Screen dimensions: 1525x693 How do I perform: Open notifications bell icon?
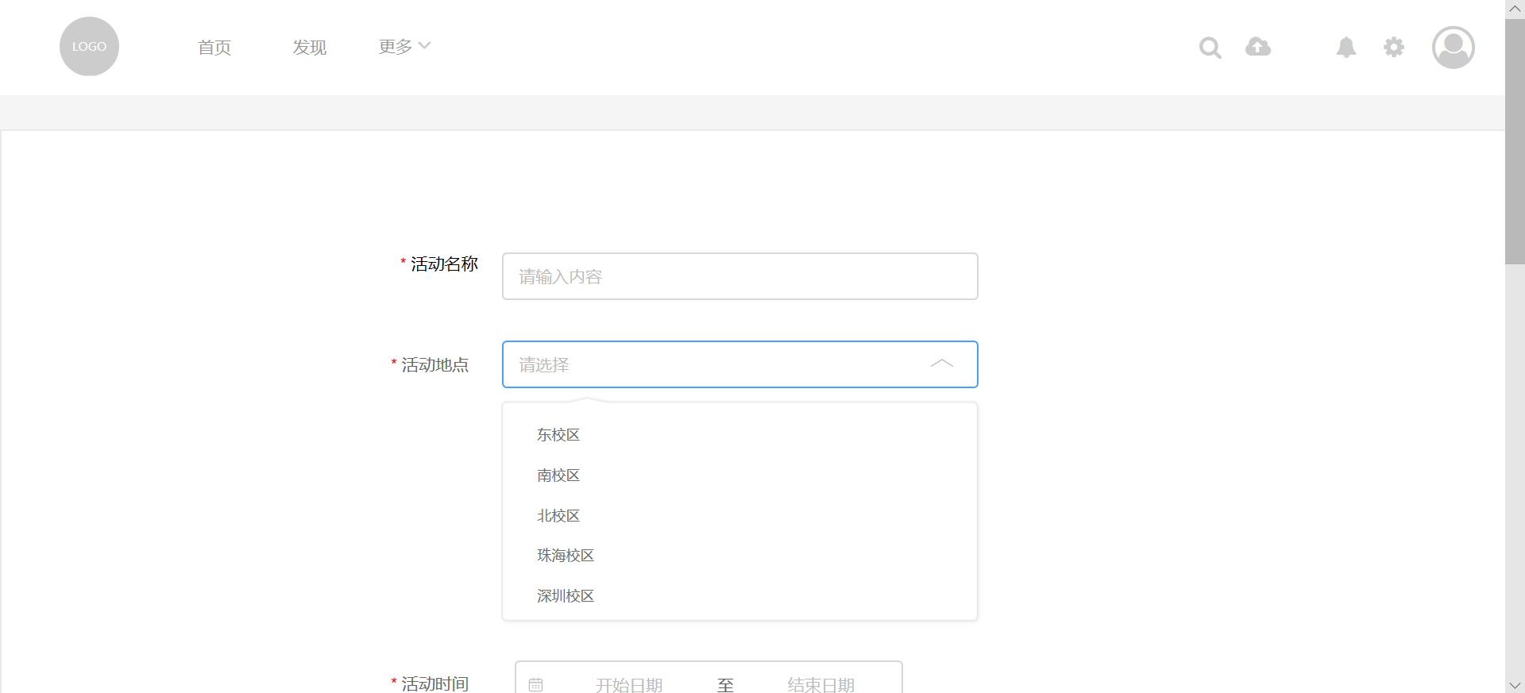1345,48
